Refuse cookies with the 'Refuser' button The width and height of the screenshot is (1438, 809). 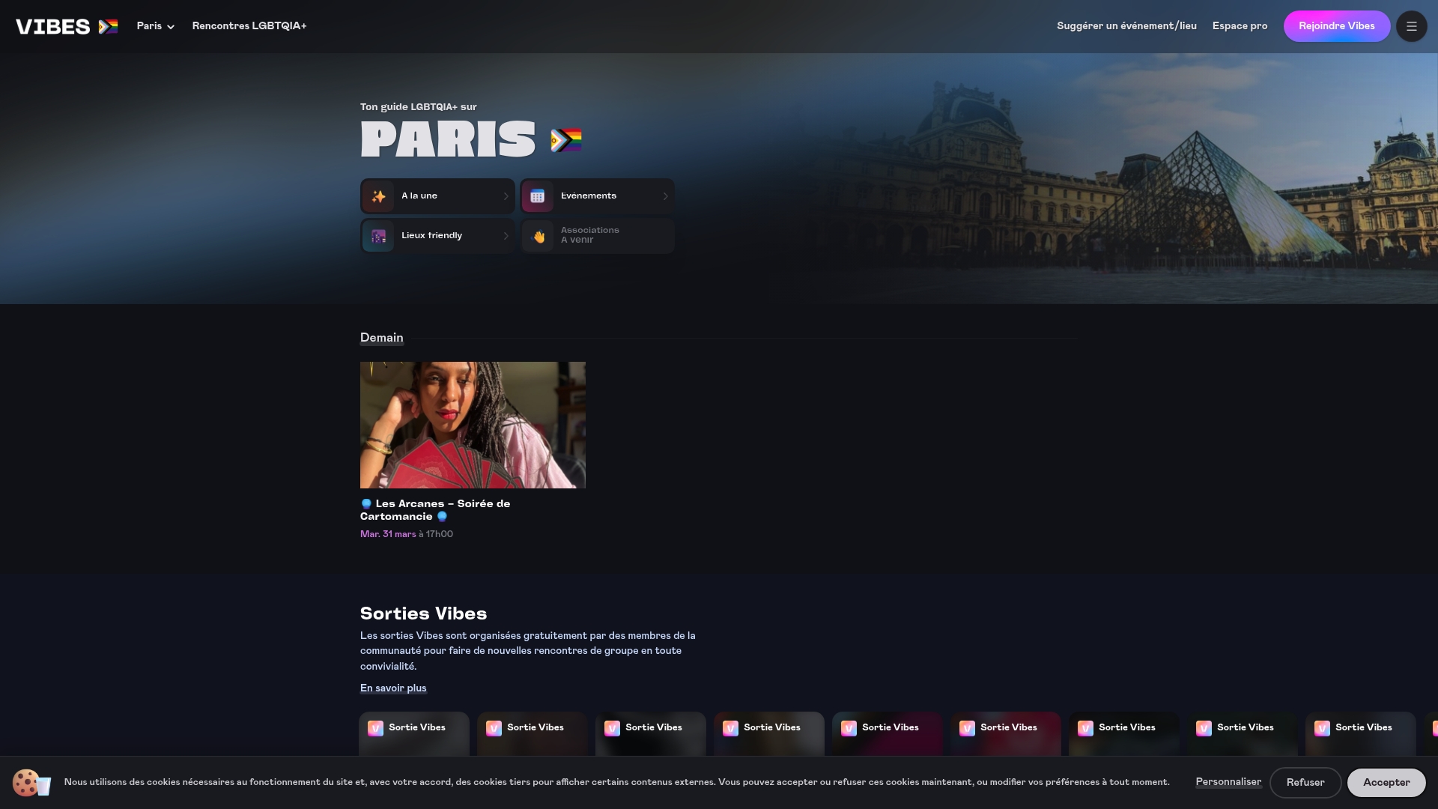1305,782
